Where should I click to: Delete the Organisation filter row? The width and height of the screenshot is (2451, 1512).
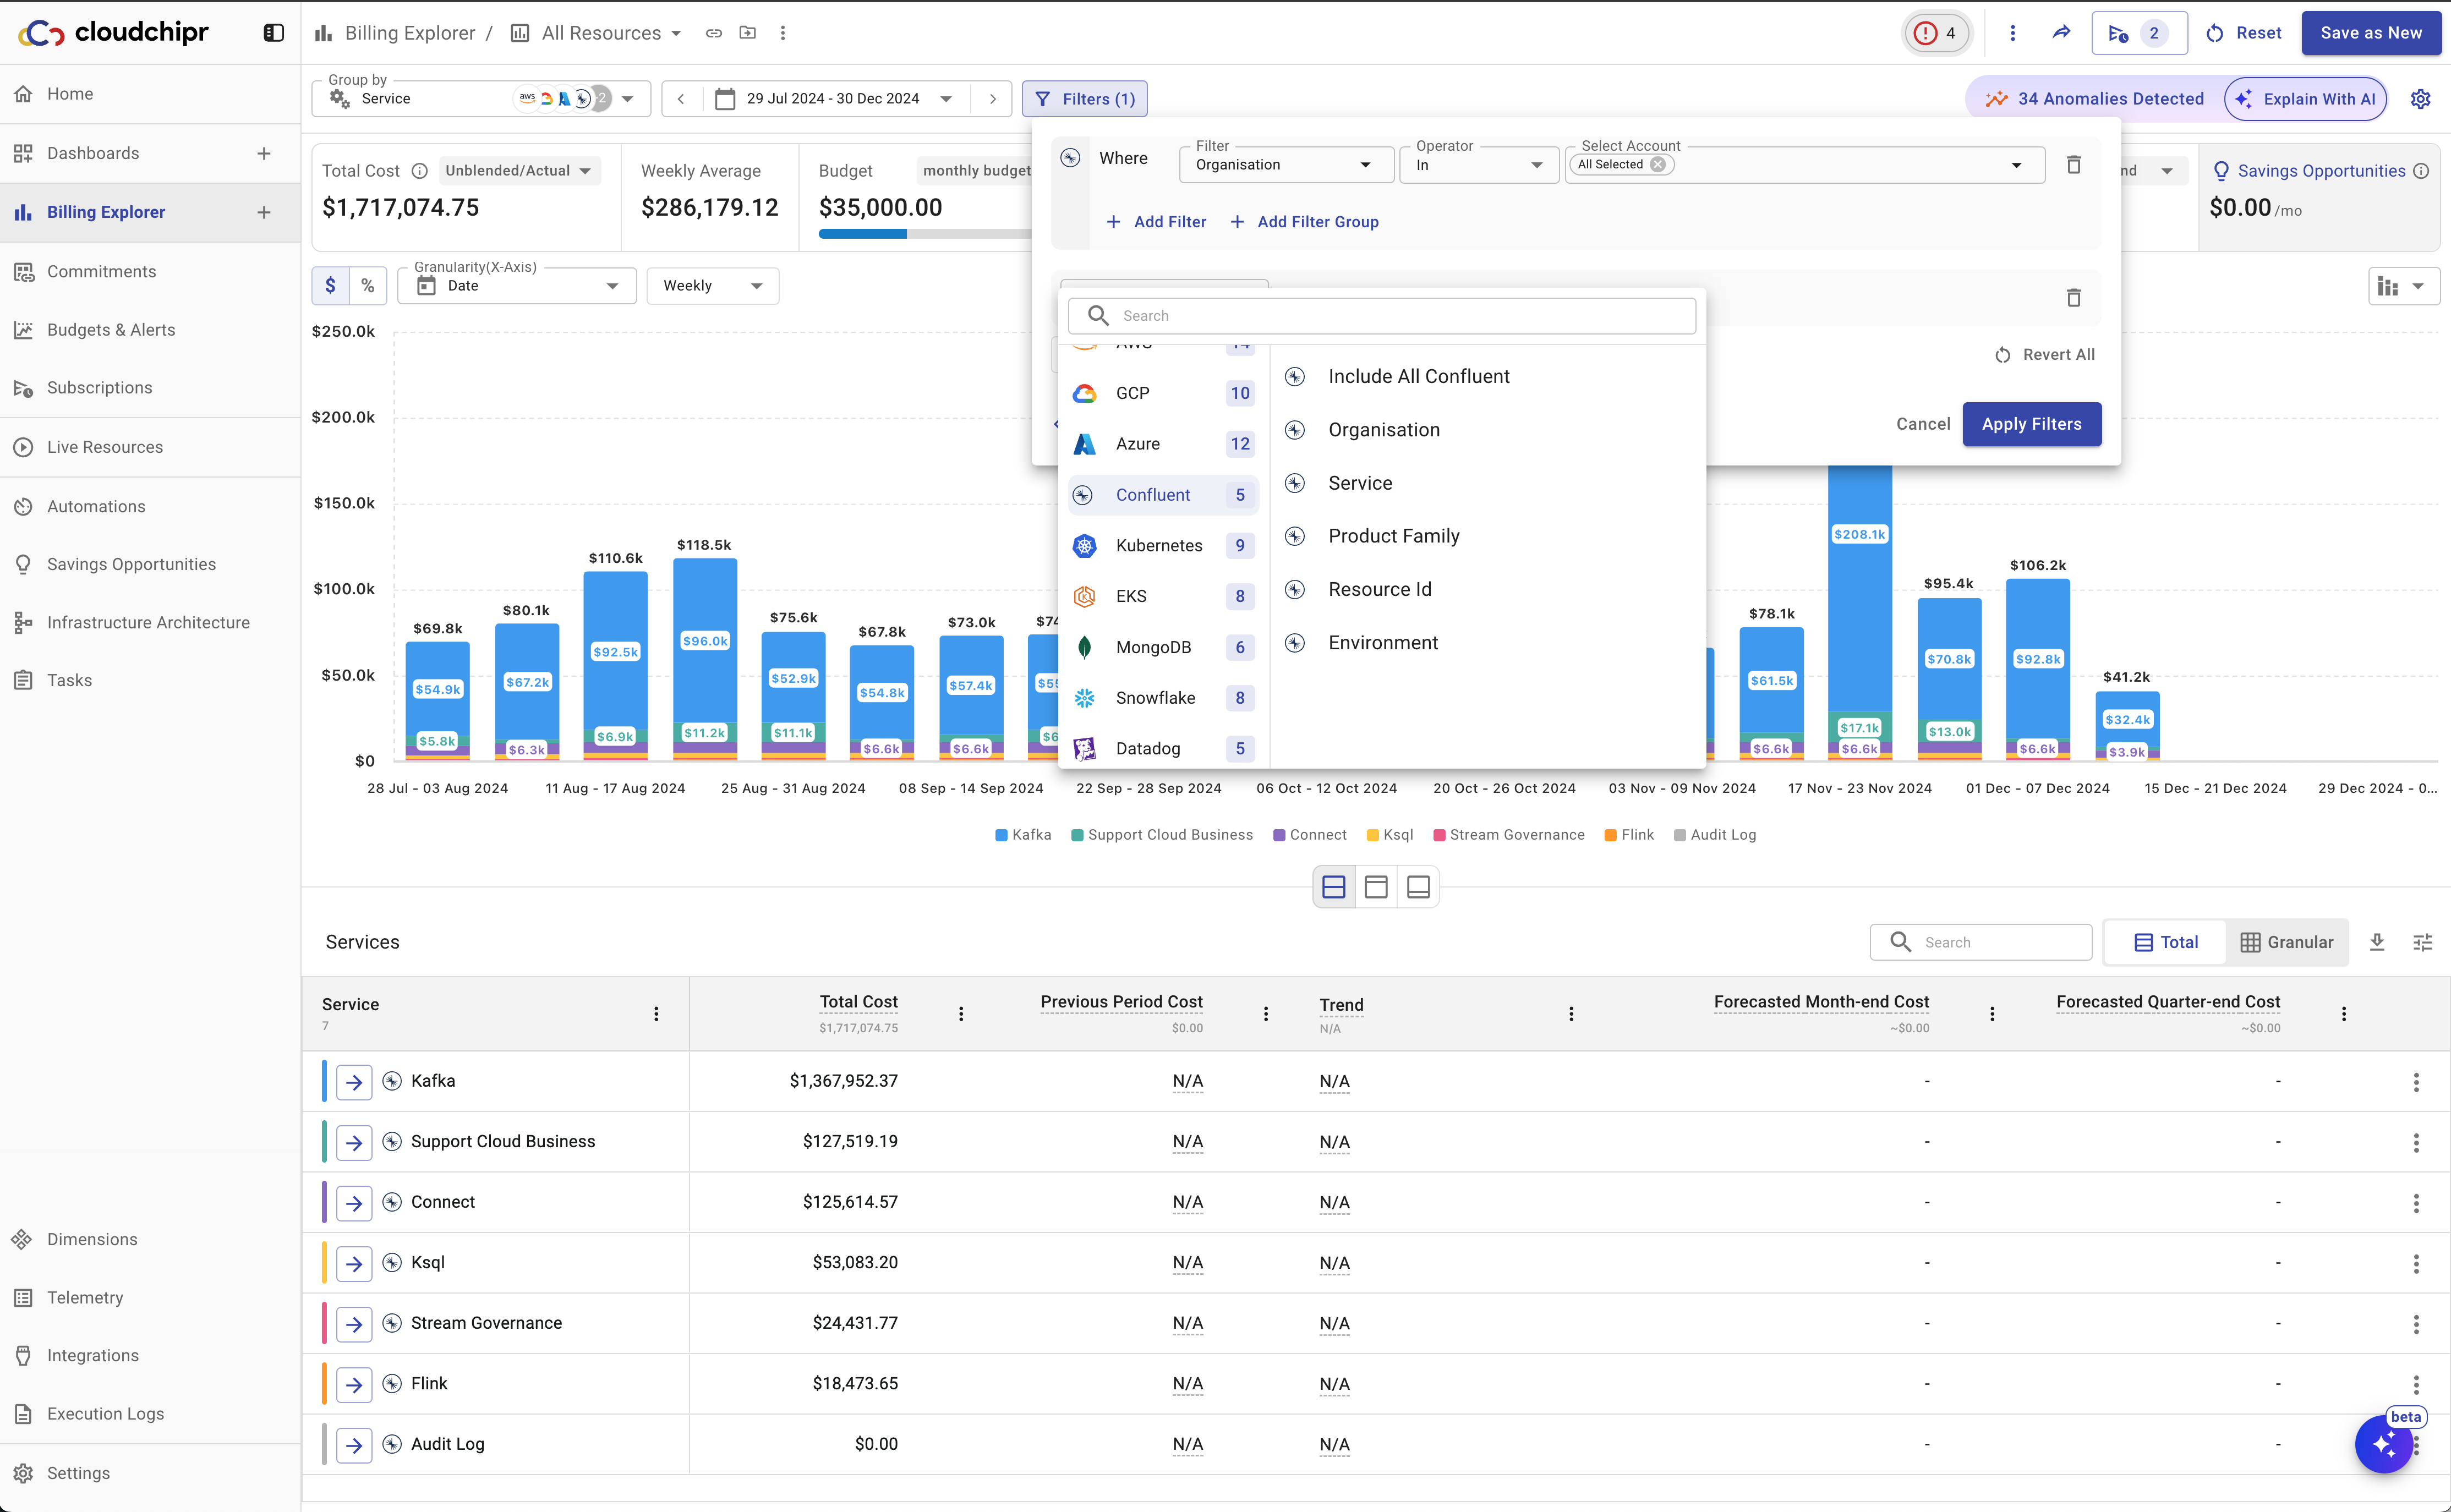click(x=2073, y=165)
